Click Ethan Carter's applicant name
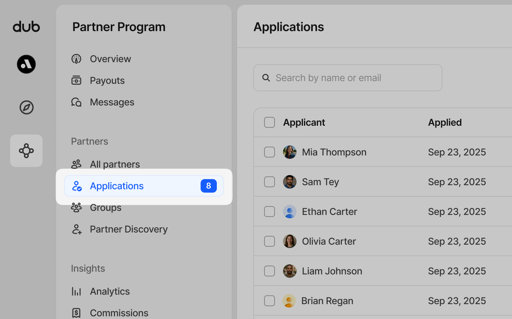 329,212
